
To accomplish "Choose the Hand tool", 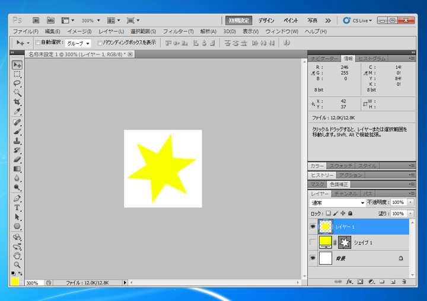I will [x=17, y=255].
